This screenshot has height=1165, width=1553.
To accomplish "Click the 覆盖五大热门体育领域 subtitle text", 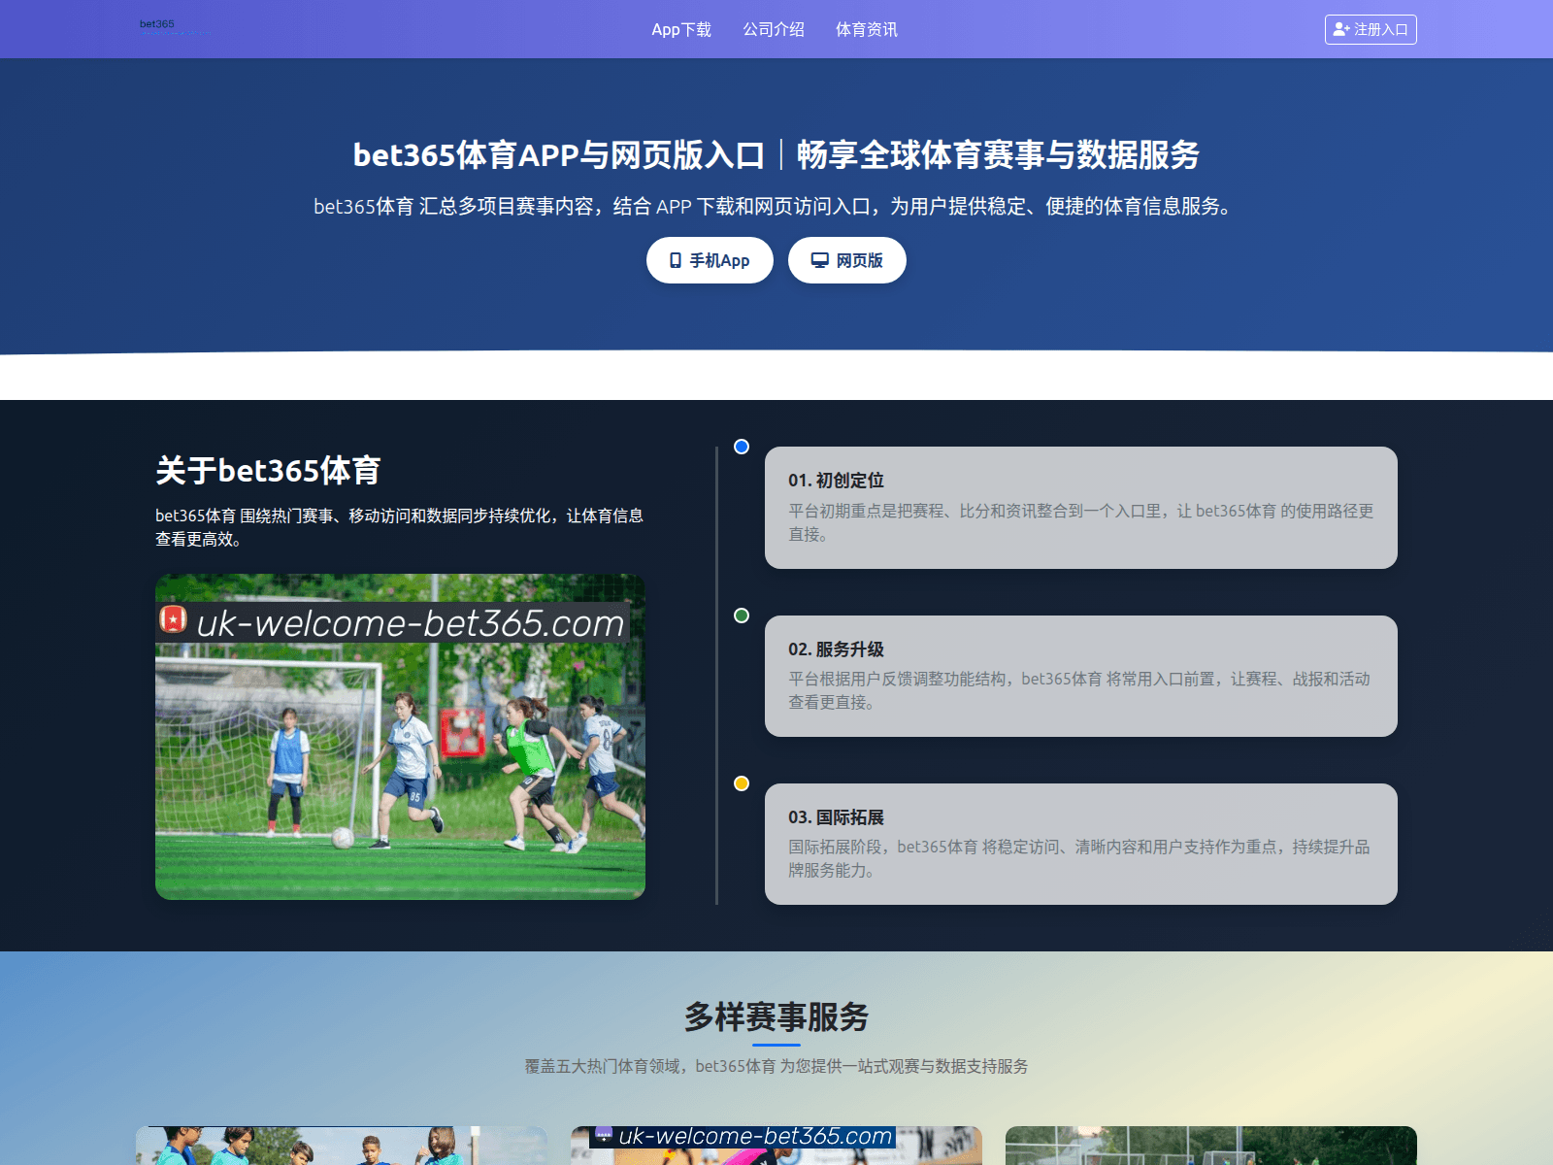I will pos(776,1066).
